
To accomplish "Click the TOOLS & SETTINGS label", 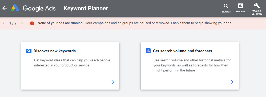I will pyautogui.click(x=257, y=13).
